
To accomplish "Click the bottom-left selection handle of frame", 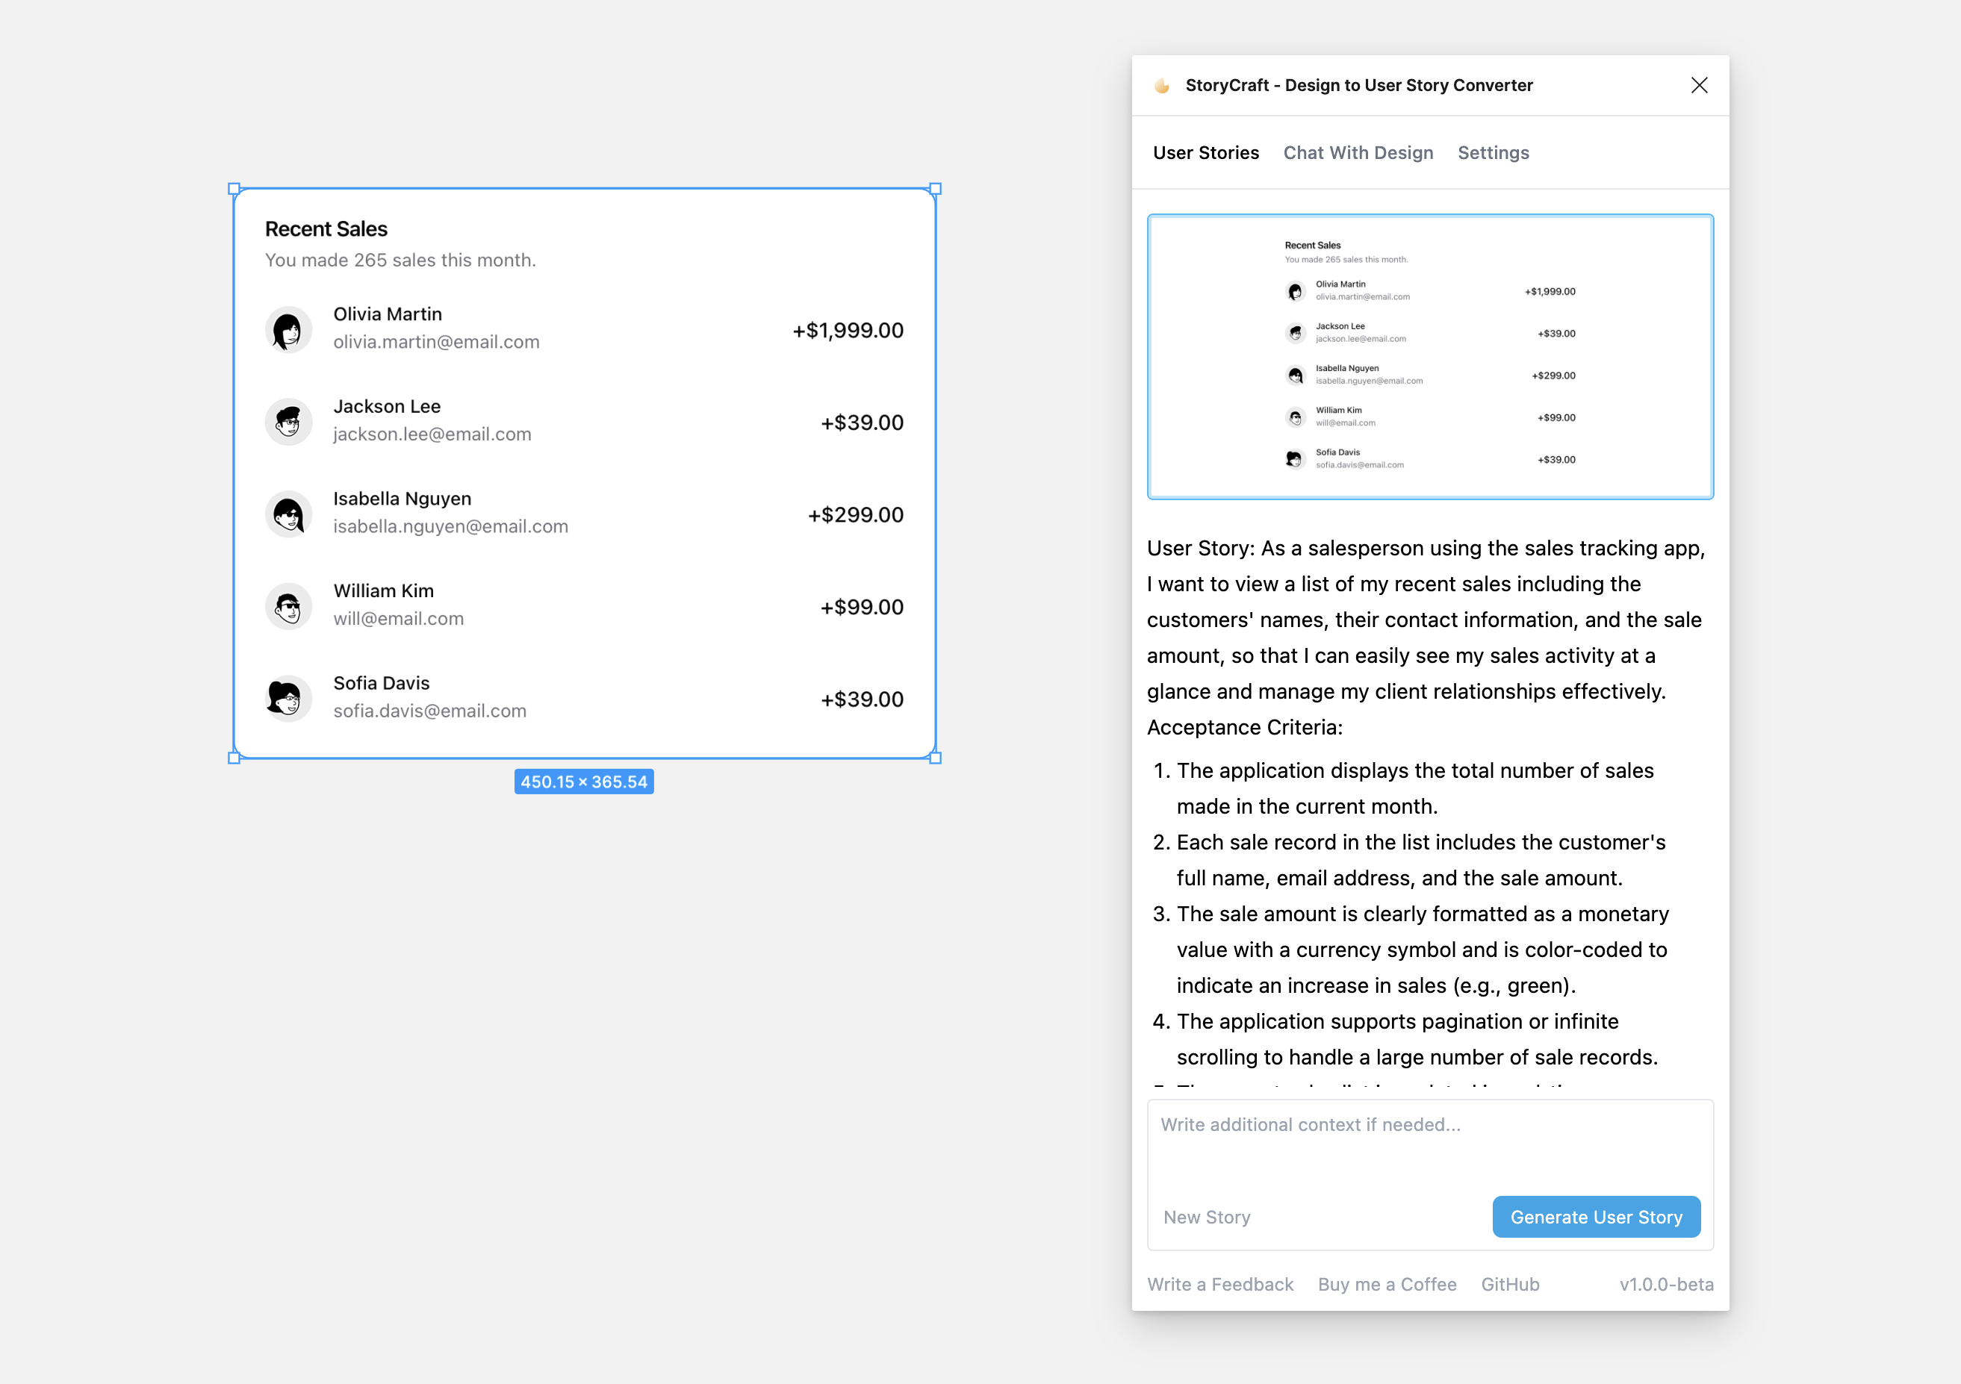I will (234, 757).
